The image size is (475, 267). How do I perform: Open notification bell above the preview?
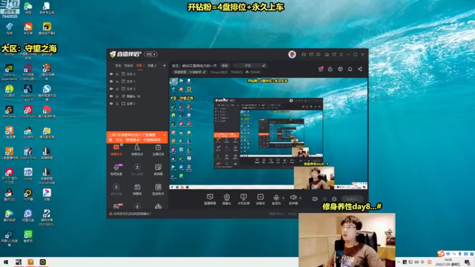coord(350,69)
